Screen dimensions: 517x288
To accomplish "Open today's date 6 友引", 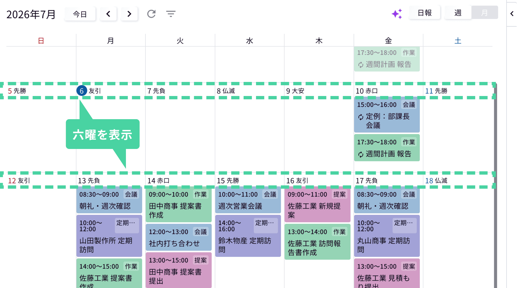I will click(x=88, y=91).
